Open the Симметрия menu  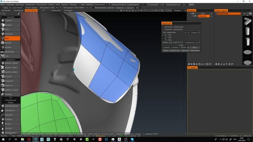click(x=30, y=5)
